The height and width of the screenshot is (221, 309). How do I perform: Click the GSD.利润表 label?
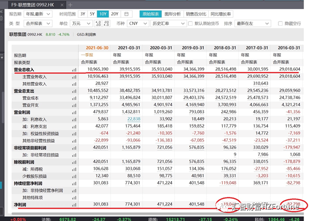tap(86, 34)
